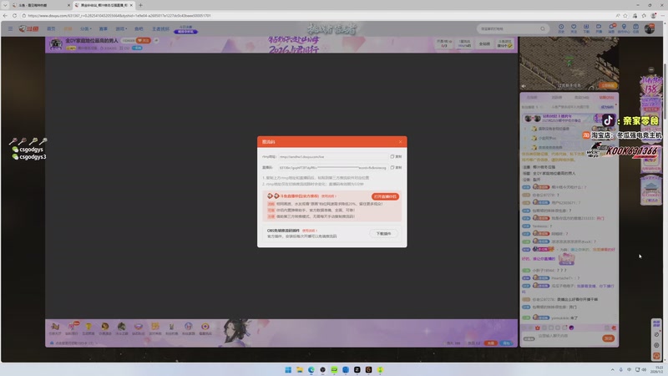Image resolution: width=668 pixels, height=376 pixels.
Task: Click the share icon after follow button
Action: 156,40
